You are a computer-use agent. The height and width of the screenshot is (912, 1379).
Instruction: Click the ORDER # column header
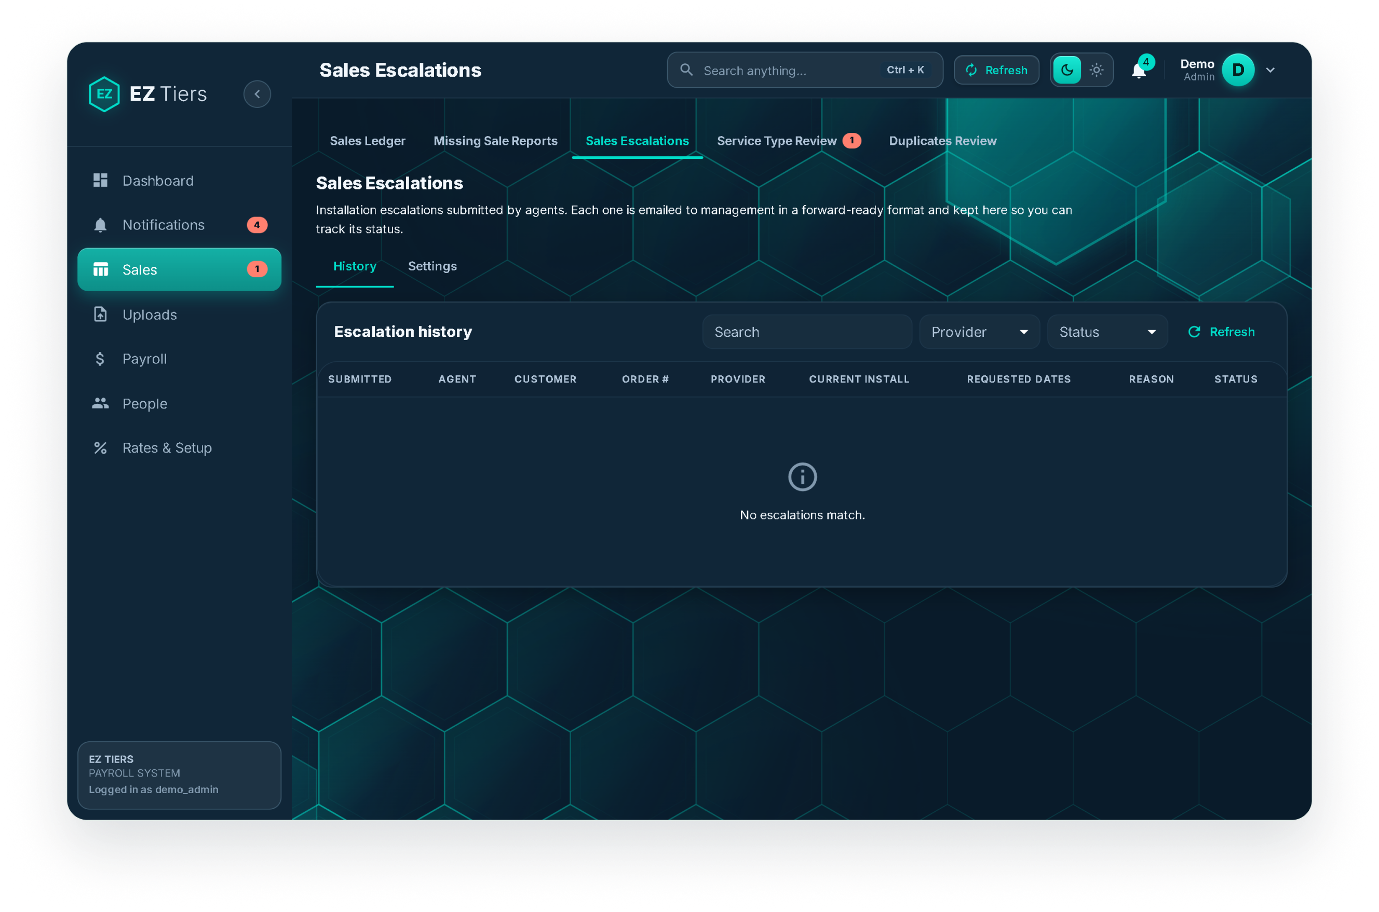click(645, 379)
